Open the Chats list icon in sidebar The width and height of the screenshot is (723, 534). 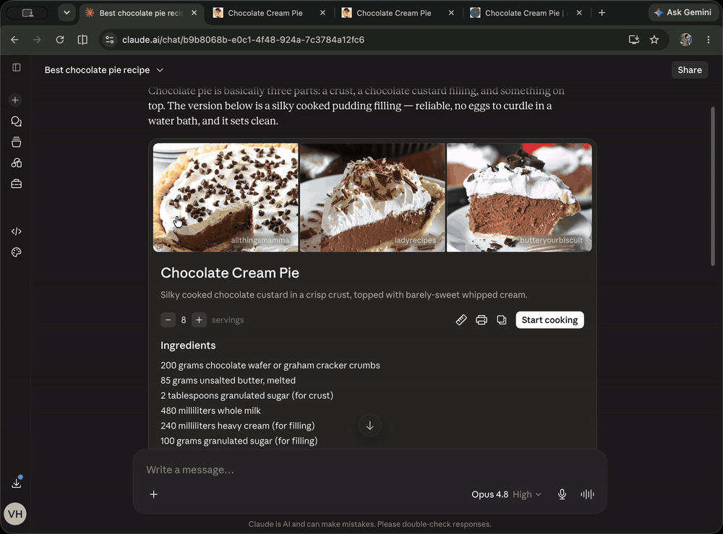click(16, 121)
